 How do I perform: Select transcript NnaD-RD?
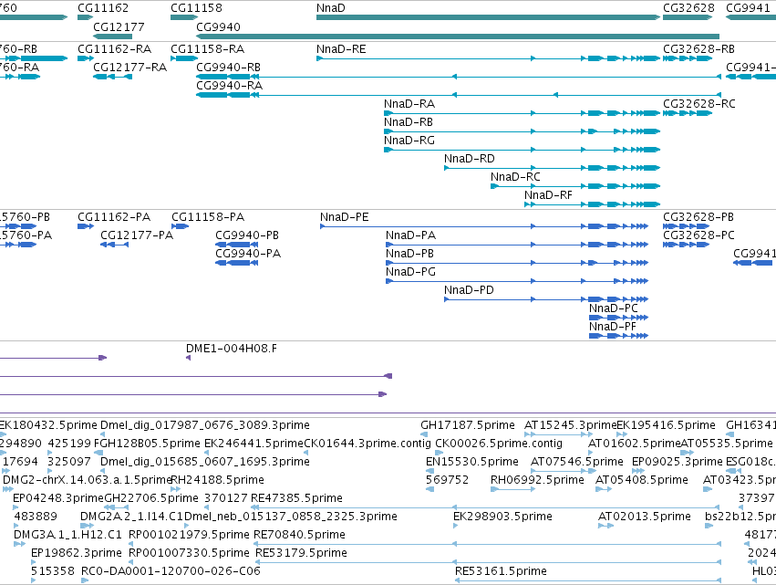click(x=470, y=159)
